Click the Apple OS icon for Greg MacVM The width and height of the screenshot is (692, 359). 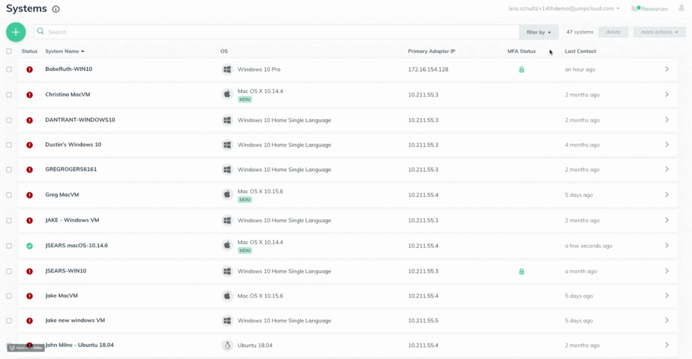(227, 195)
